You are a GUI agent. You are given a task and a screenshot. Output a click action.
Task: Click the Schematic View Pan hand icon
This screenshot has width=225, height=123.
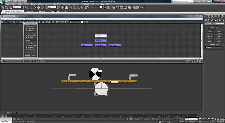187,61
